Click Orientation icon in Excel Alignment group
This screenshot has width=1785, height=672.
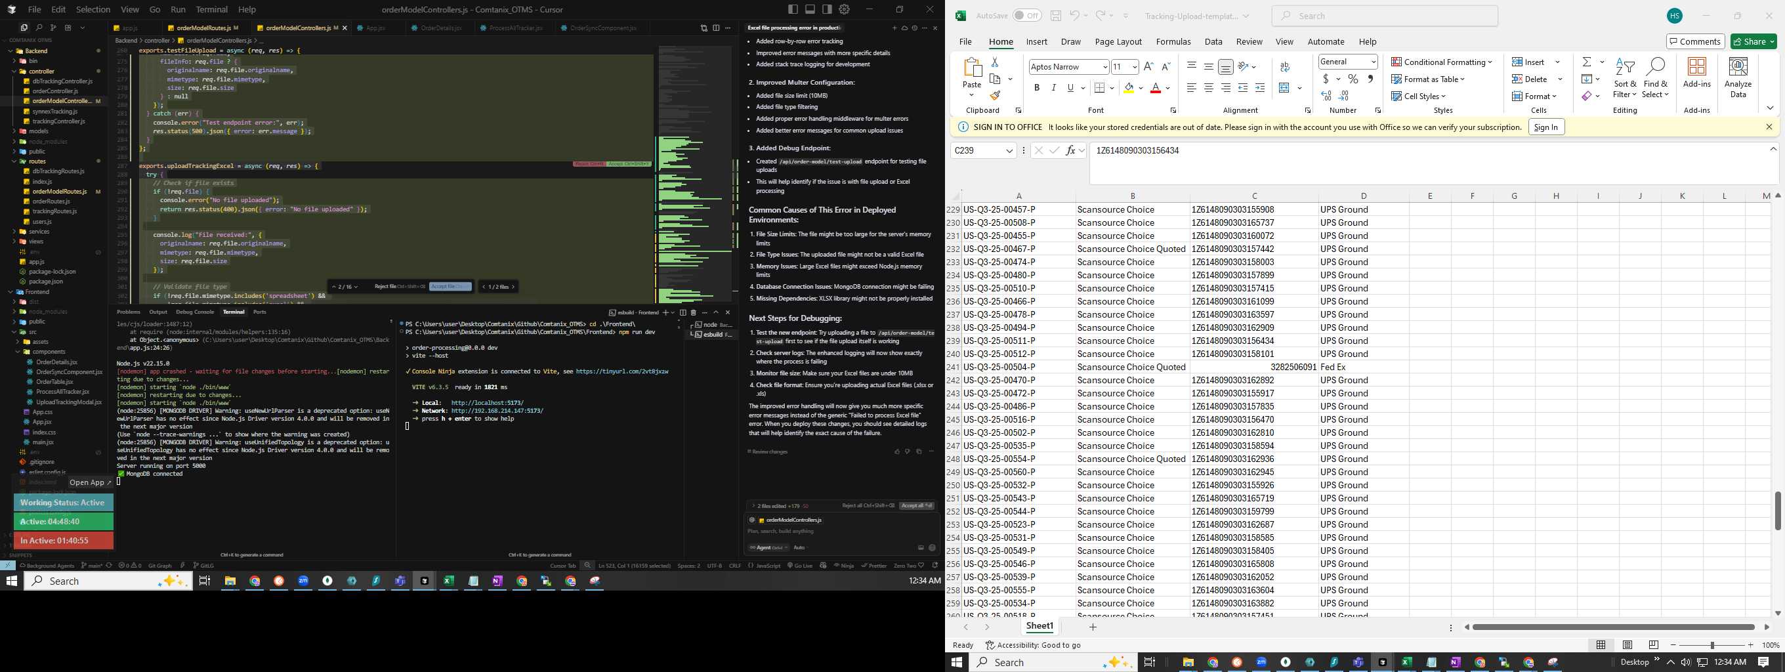(1243, 66)
